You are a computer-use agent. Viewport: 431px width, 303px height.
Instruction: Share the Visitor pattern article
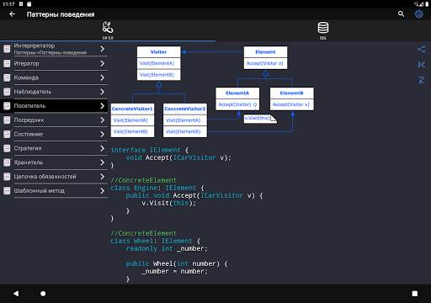click(421, 49)
